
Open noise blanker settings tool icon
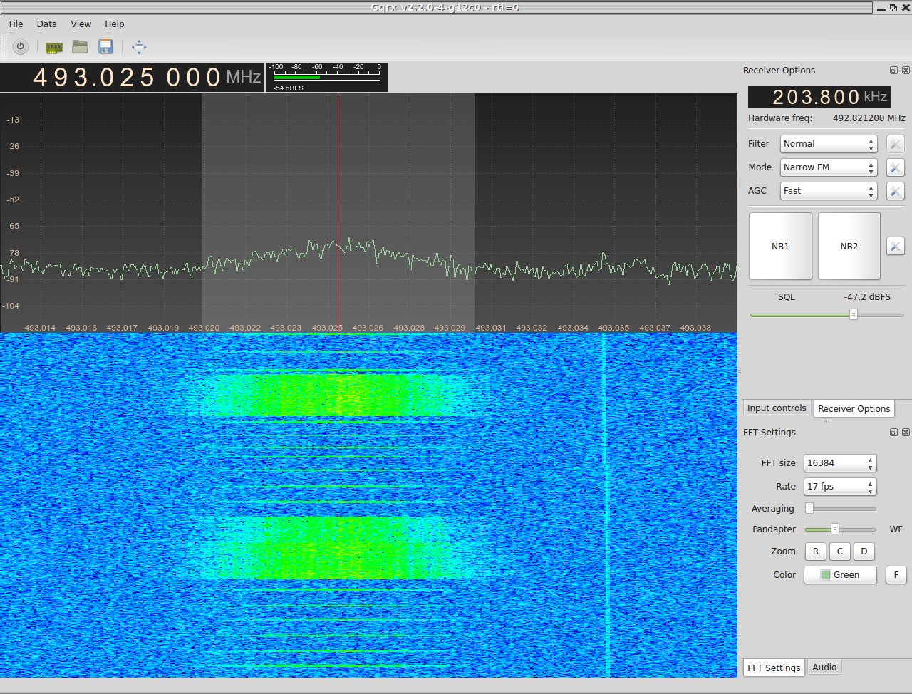click(x=895, y=246)
